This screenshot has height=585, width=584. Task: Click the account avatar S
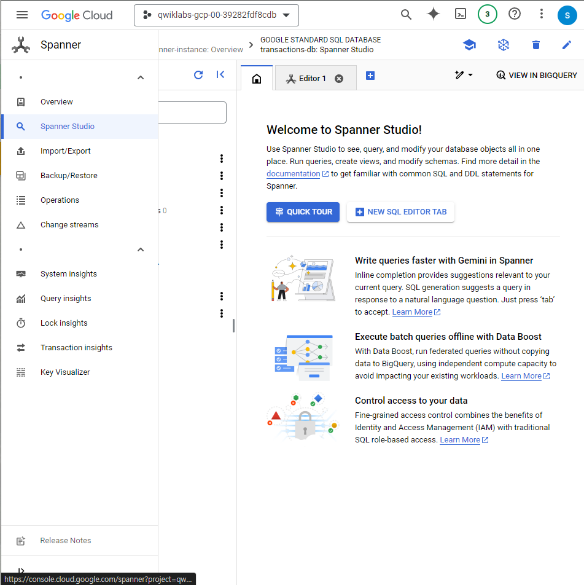tap(567, 15)
